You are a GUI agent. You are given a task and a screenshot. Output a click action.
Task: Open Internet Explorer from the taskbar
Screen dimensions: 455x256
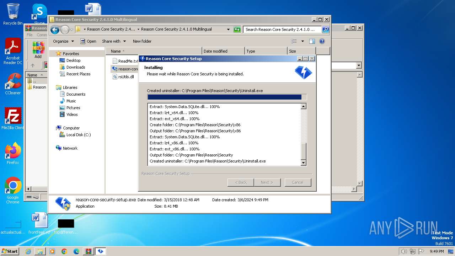click(28, 251)
